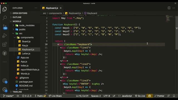Screen dimensions: 178x100
Task: Open README.md in the explorer
Action: pyautogui.click(x=24, y=86)
